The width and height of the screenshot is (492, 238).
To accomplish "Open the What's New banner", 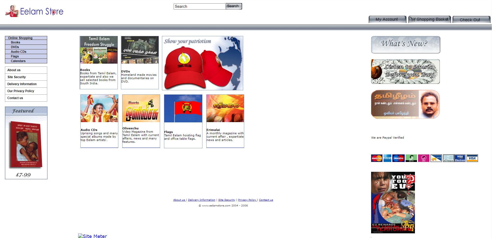I will click(x=405, y=44).
